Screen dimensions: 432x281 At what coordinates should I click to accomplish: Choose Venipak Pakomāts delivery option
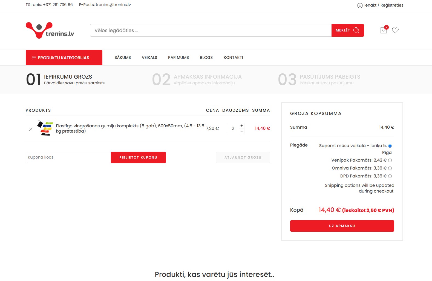point(390,160)
